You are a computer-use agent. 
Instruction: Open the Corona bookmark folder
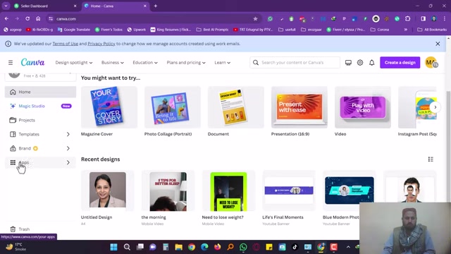[380, 30]
